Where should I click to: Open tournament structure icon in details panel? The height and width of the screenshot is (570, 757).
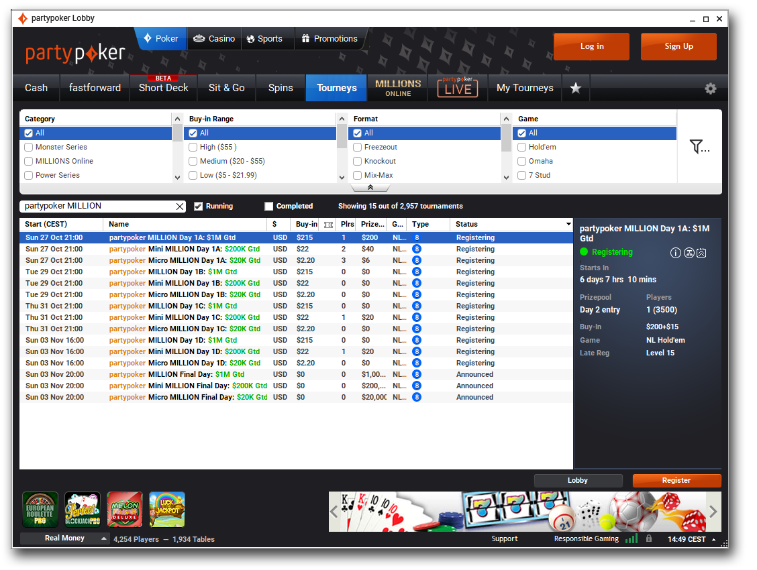tap(689, 253)
